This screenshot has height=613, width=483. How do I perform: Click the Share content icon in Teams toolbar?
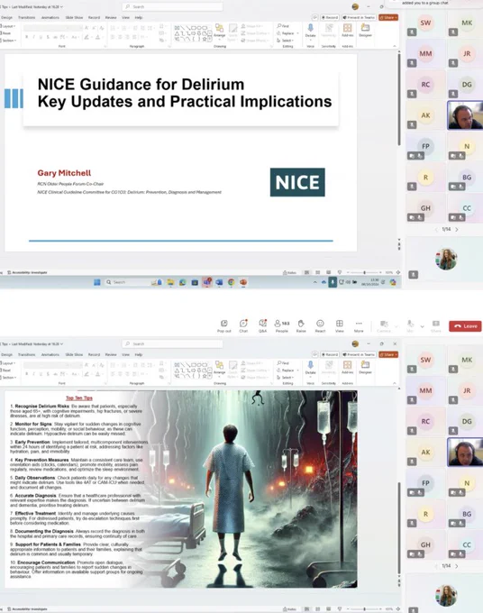tap(436, 325)
